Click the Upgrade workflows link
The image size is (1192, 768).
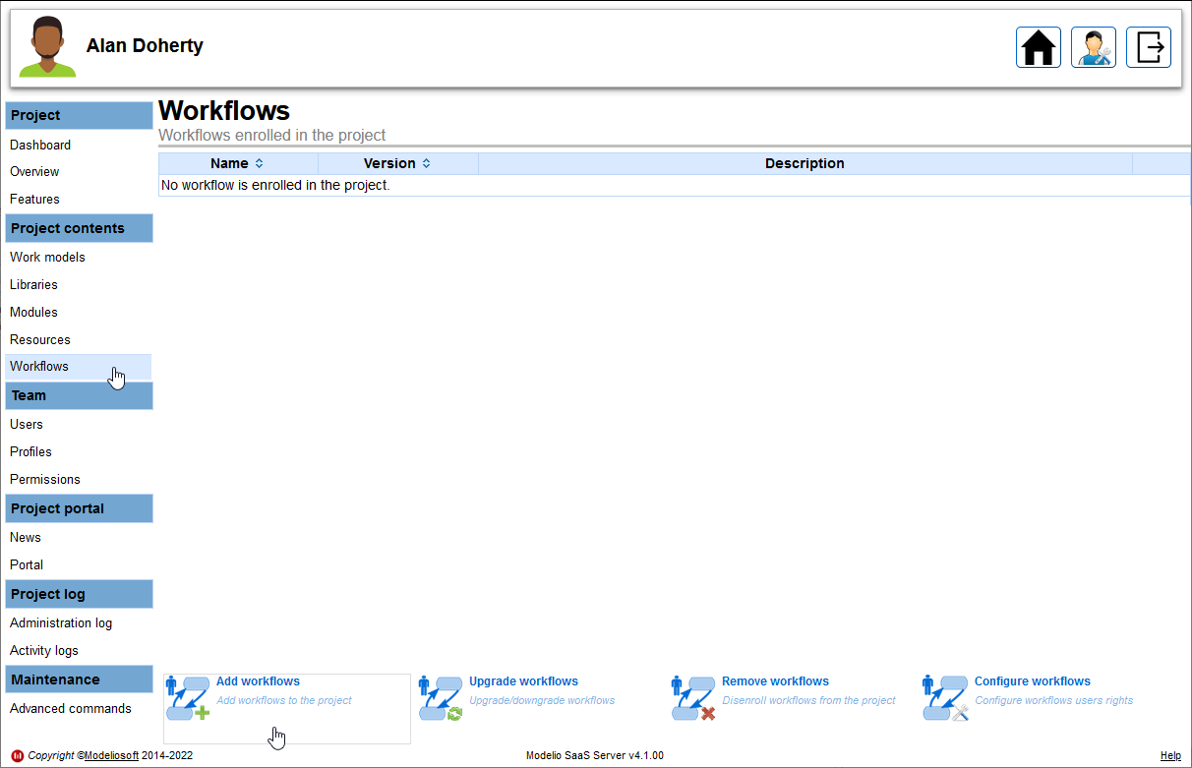[523, 681]
